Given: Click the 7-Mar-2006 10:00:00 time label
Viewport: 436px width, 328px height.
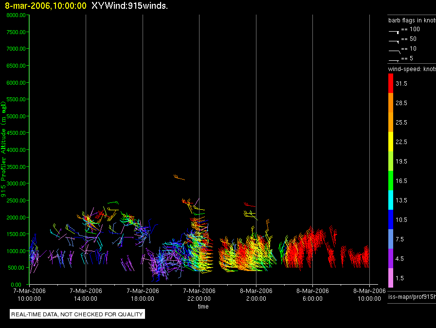Looking at the screenshot, I should [29, 294].
